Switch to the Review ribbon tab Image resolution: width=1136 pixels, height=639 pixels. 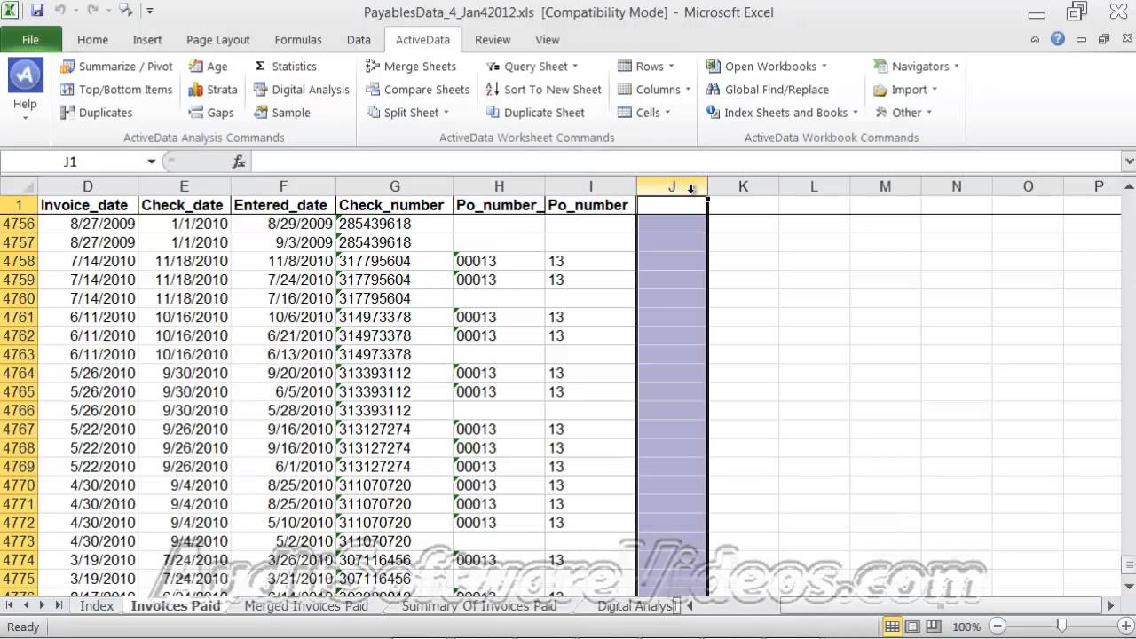(x=493, y=40)
